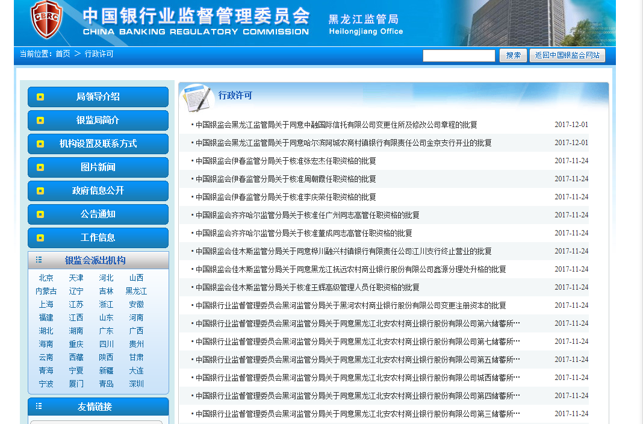Open 河北 branch link

click(x=106, y=278)
